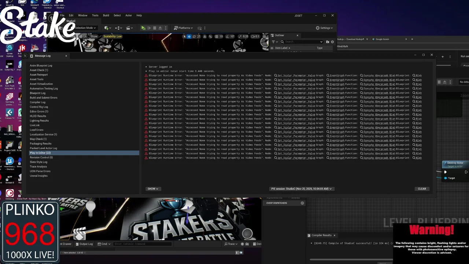The width and height of the screenshot is (469, 264).
Task: Click the green Play in editor button
Action: point(143,28)
